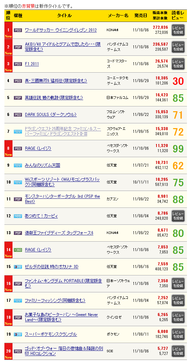Open みんなのリズム天国 title link
The height and width of the screenshot is (362, 190).
43,165
